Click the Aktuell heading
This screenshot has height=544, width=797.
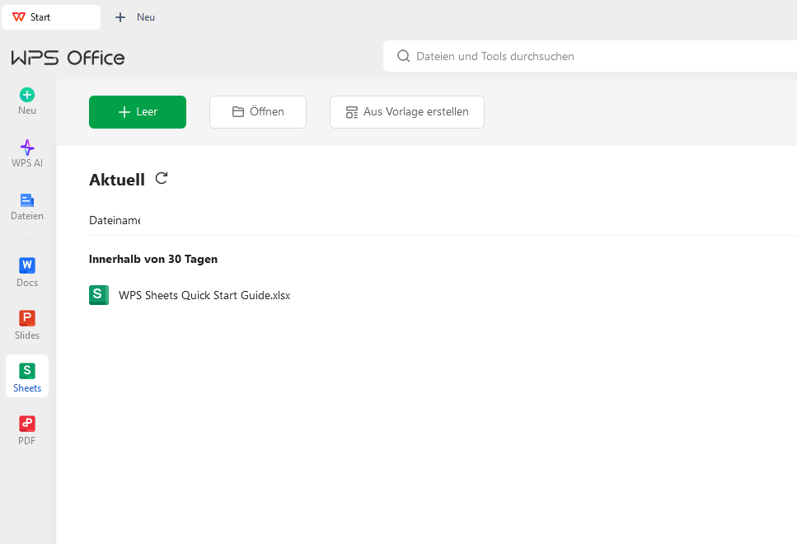[117, 180]
